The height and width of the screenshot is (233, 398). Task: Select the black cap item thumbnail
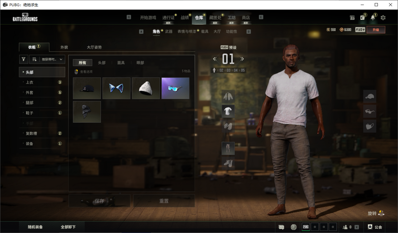tap(87, 89)
